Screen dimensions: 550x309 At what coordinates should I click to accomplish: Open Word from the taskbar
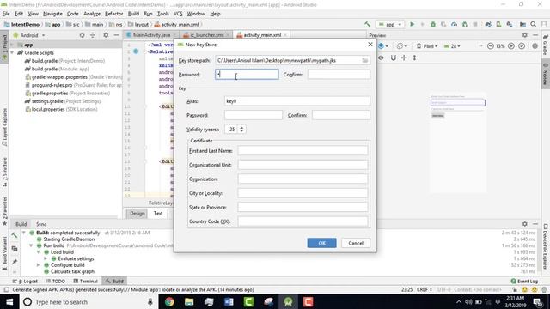coord(229,301)
